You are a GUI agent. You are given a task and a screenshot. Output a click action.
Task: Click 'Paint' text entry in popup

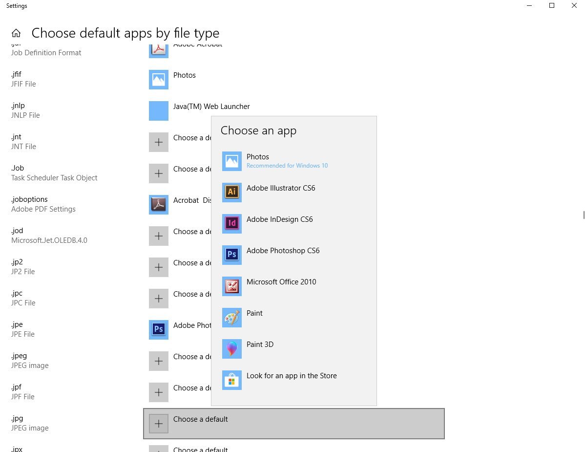click(254, 313)
